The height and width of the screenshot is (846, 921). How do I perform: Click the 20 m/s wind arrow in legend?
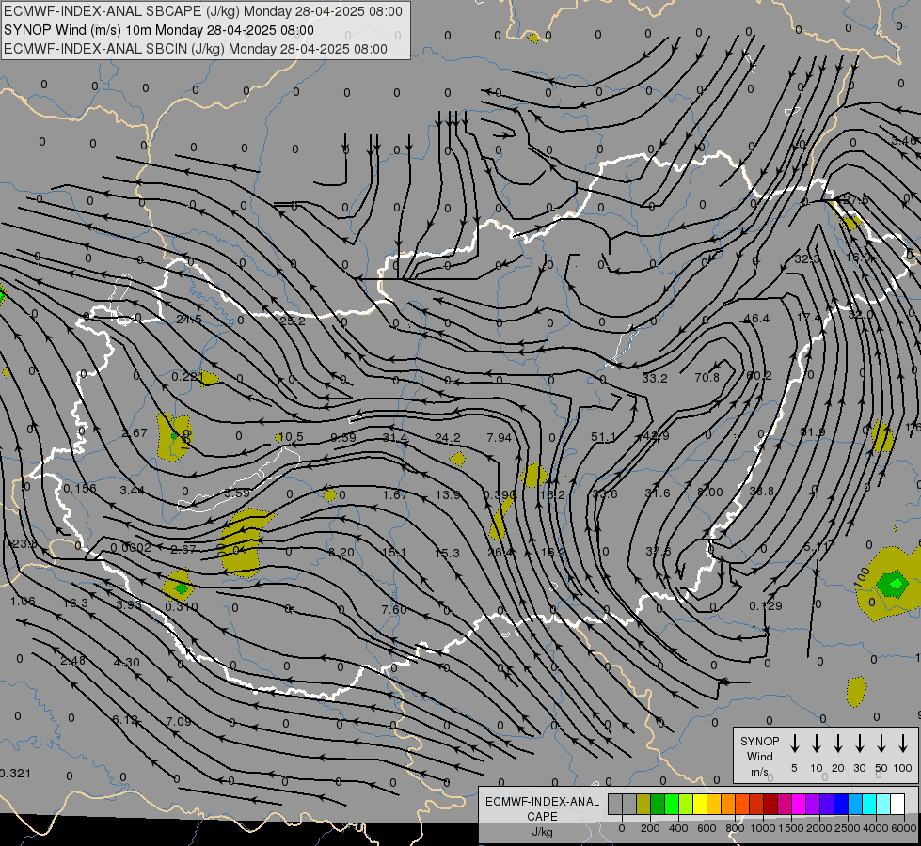[837, 744]
